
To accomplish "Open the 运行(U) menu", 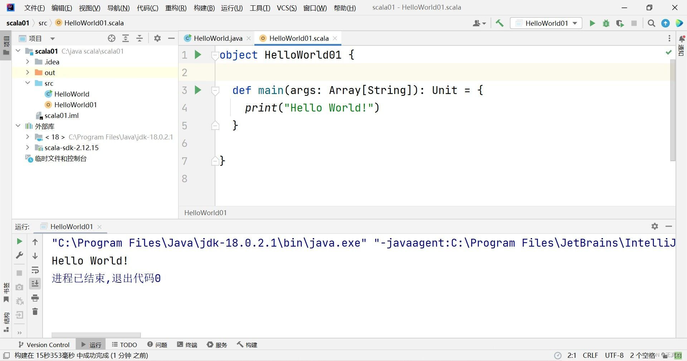I will 232,8.
